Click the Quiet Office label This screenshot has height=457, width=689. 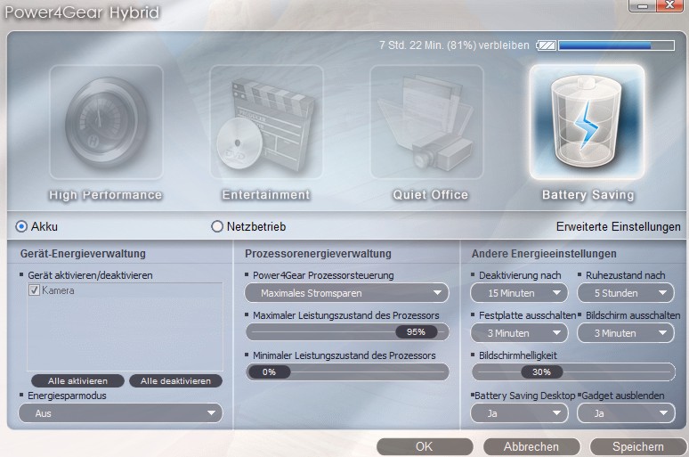point(431,195)
